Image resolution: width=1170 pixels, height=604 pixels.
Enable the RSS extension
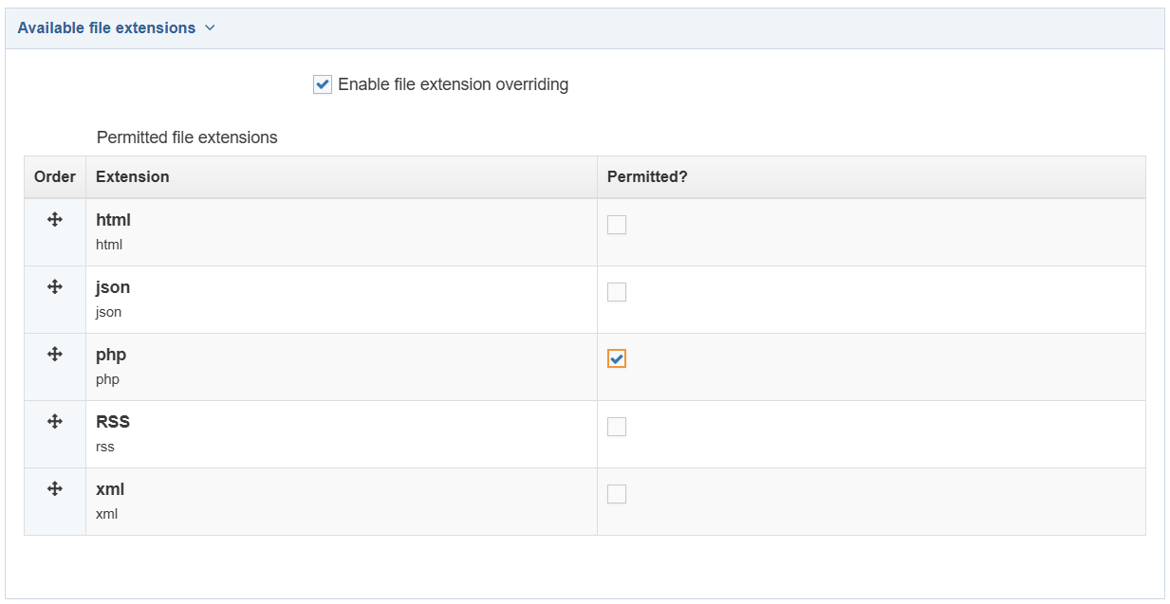(617, 426)
